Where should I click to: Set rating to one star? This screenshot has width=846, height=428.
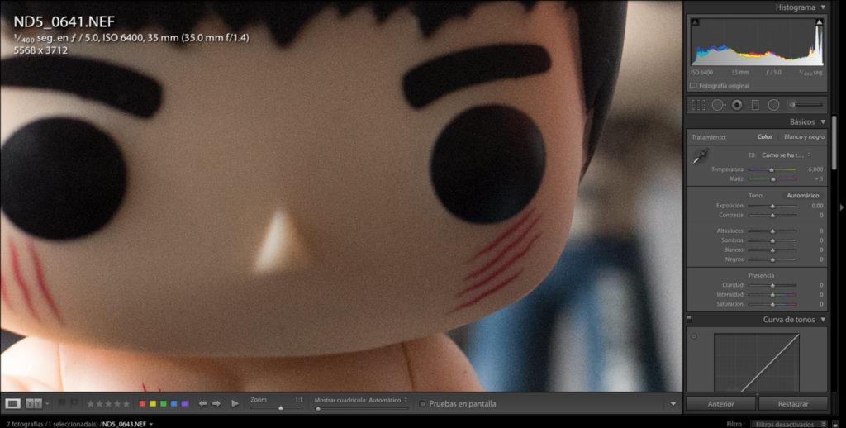[x=90, y=404]
